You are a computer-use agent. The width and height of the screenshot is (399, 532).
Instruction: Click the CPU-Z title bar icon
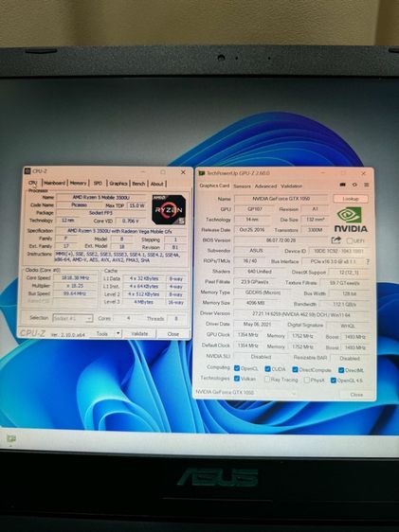click(27, 171)
